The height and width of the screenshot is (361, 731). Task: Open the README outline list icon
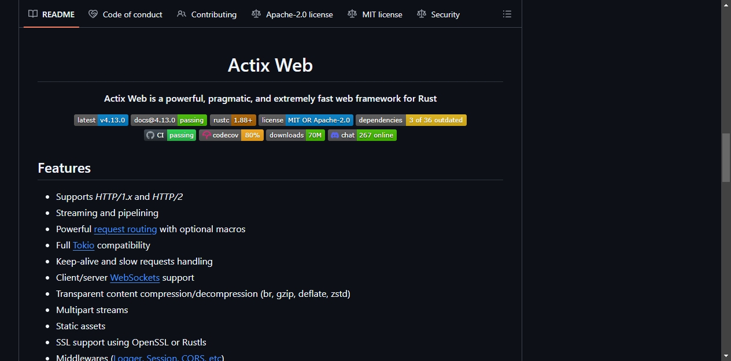[507, 14]
